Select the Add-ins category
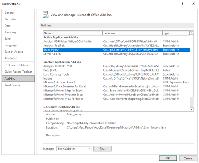Viewport: 199px width, 163px height. coord(18,78)
